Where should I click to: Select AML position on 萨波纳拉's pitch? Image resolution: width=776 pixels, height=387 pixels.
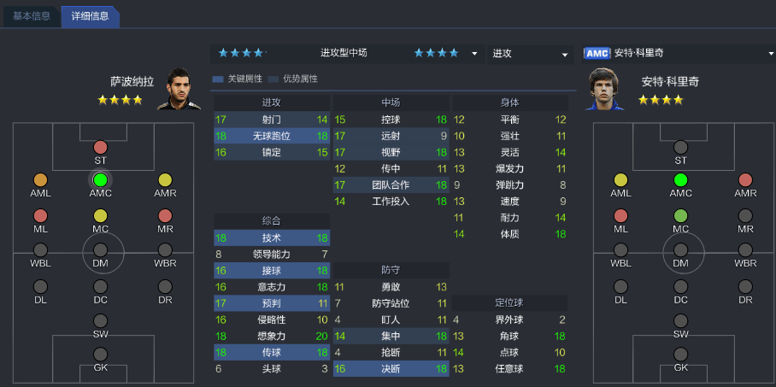40,180
